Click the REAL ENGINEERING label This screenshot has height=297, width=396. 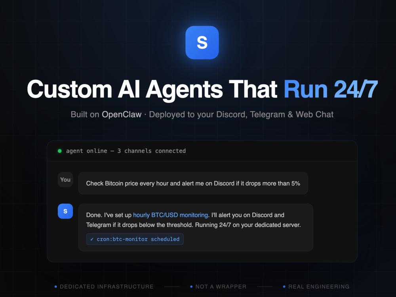point(319,287)
